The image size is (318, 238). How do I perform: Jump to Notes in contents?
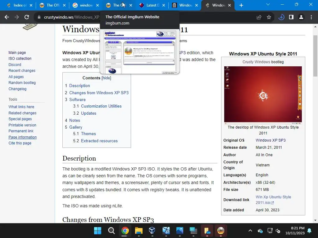(x=75, y=120)
